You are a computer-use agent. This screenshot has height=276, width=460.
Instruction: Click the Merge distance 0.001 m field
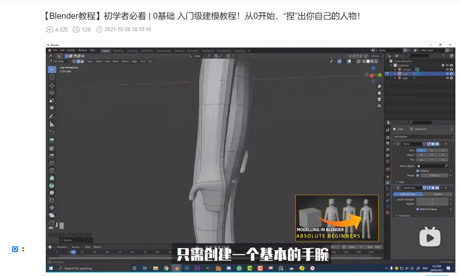coord(434,175)
